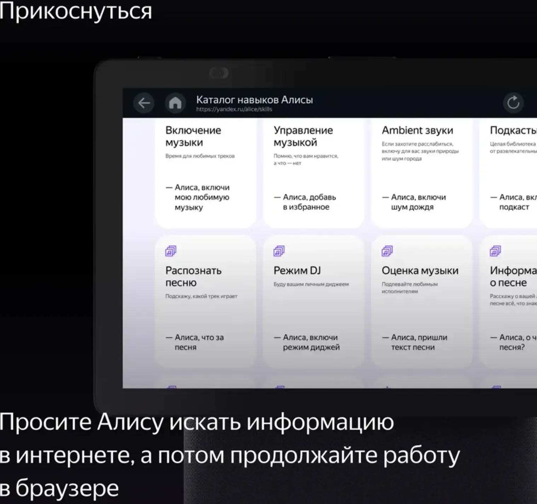The image size is (537, 504).
Task: Click phrase Алиса, включи шум дождя
Action: tap(414, 202)
